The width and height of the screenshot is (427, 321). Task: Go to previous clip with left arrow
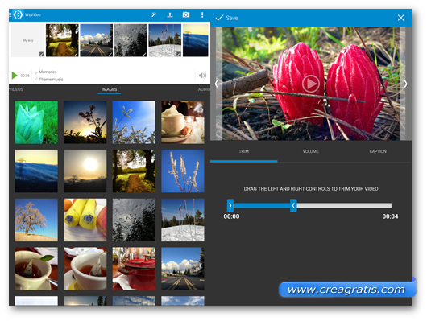pos(216,84)
